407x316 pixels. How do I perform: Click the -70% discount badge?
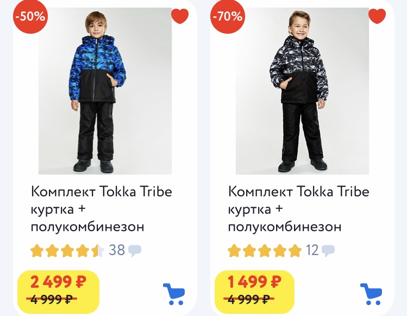click(227, 16)
